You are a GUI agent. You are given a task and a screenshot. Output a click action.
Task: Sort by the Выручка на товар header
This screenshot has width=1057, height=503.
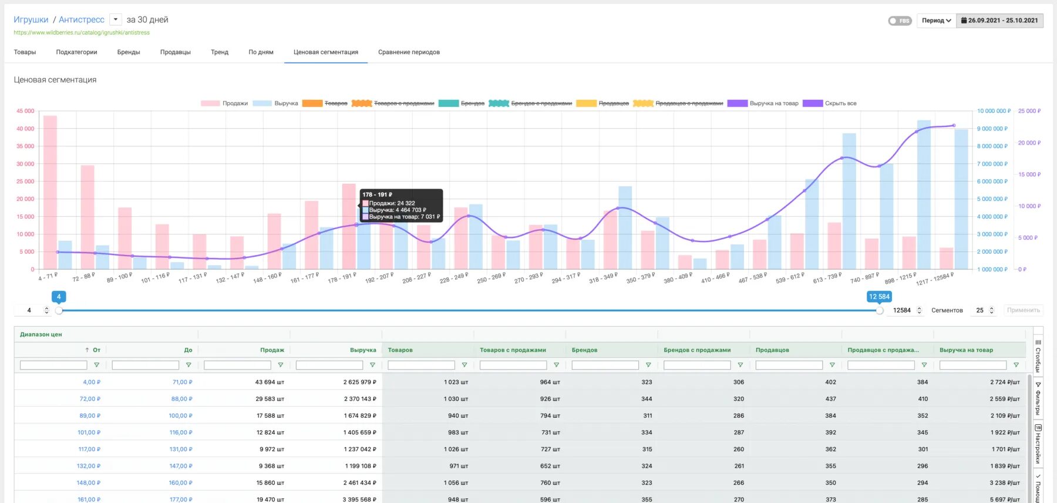[x=966, y=350]
